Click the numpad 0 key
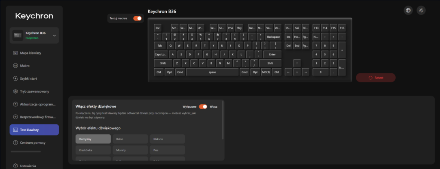440x169 pixels. pos(321,72)
